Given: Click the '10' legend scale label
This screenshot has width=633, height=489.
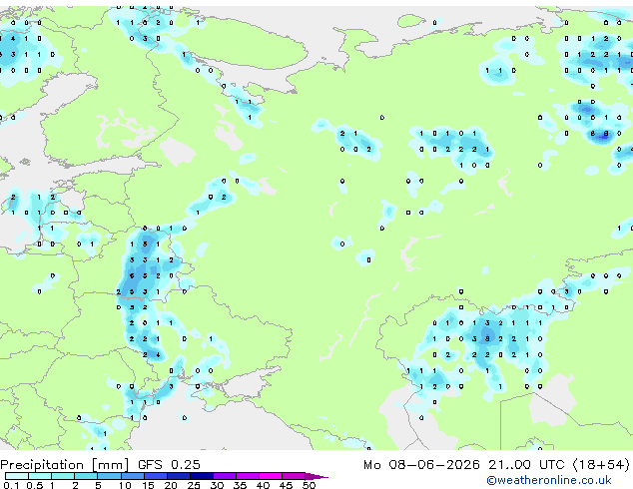Looking at the screenshot, I should (125, 485).
